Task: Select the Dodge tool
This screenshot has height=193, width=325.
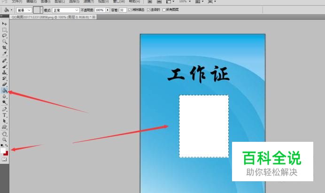Action: click(4, 102)
